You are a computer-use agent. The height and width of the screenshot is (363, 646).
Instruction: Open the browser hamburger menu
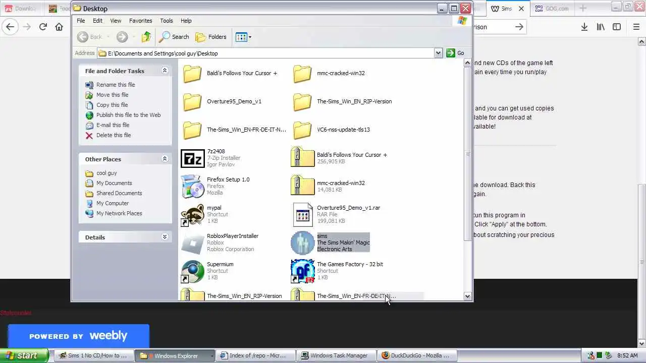point(636,27)
